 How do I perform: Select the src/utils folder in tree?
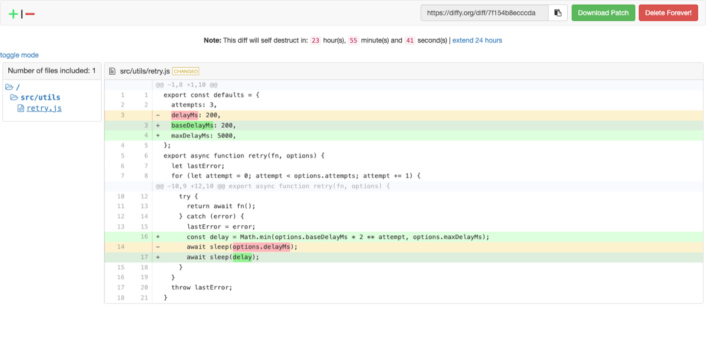point(41,98)
